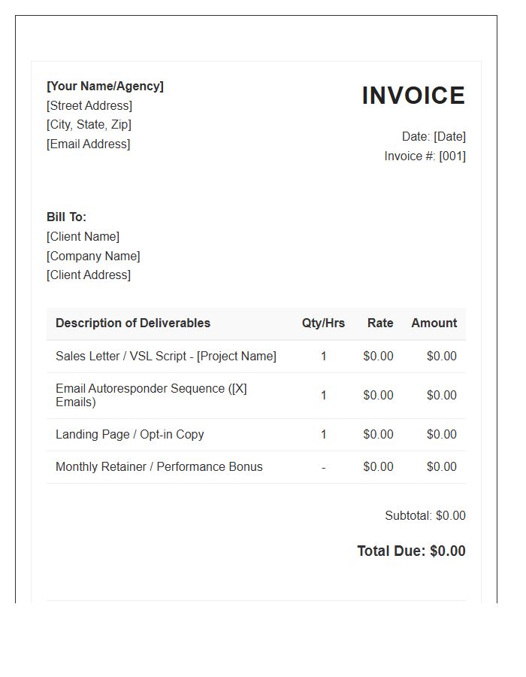This screenshot has width=526, height=677.
Task: Click the Qty/Hrs column header
Action: [323, 323]
